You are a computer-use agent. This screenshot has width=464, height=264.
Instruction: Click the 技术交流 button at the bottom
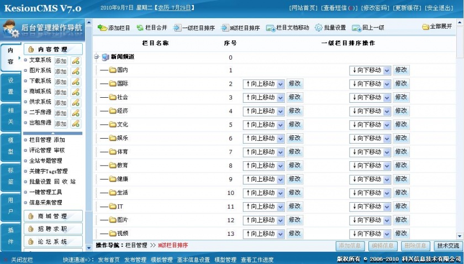[x=448, y=246]
